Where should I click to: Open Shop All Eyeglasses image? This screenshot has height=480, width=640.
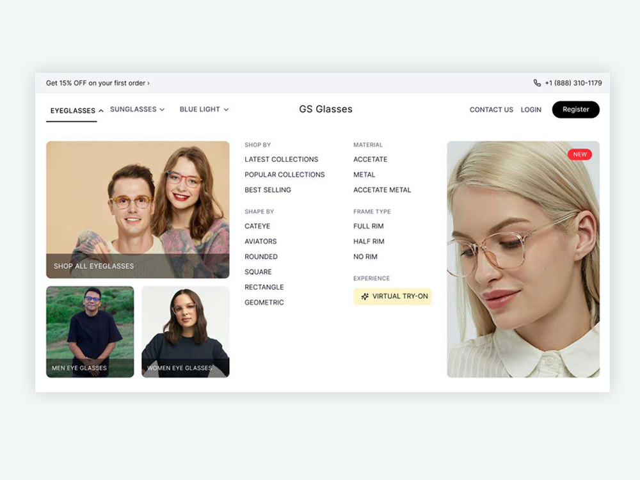coord(138,210)
